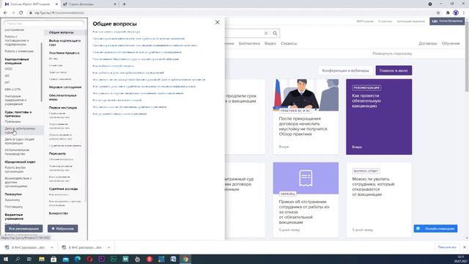The image size is (469, 264).
Task: Open first downloaded doc file
Action: point(25,248)
